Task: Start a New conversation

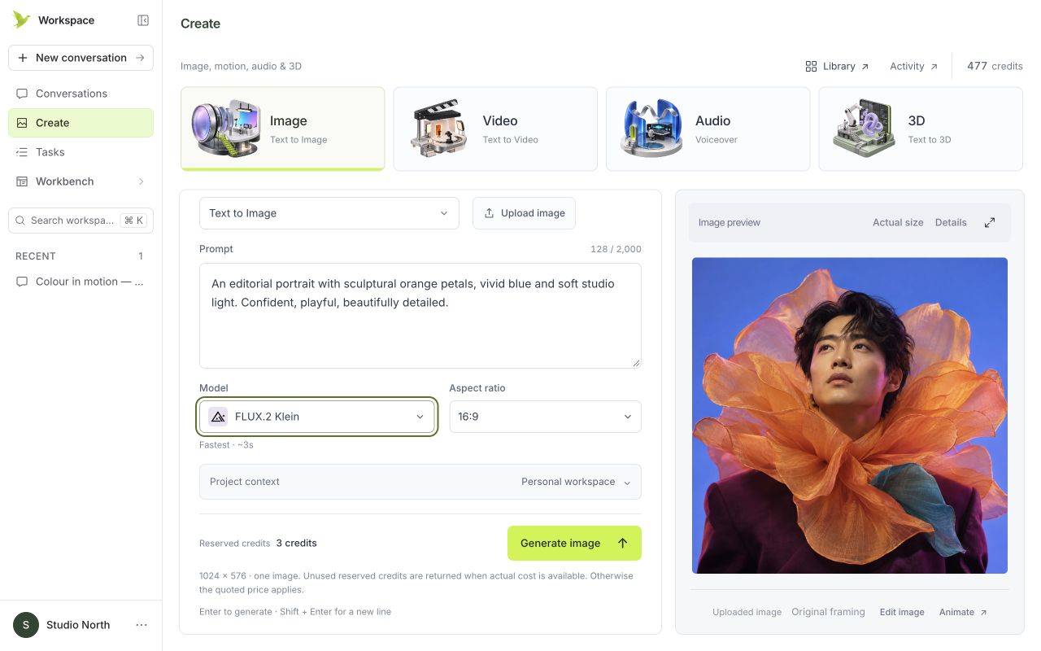Action: pyautogui.click(x=81, y=58)
